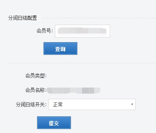Click the dashed line right of 分润日结配置
Screen dimensions: 156x133
click(x=99, y=18)
